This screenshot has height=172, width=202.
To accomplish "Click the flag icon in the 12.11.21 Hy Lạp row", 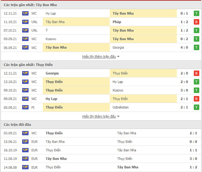I will coord(25,14).
